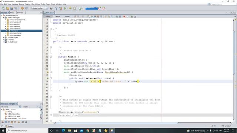Image resolution: width=237 pixels, height=133 pixels.
Task: Click the Profile Project toolbar icon
Action: click(75, 8)
